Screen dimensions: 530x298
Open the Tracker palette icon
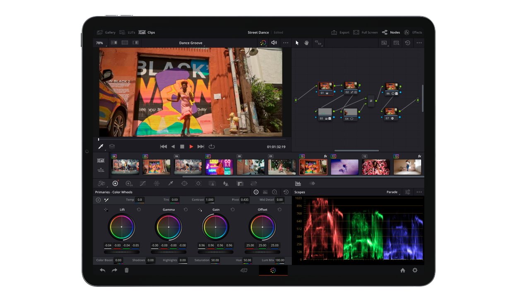(198, 183)
